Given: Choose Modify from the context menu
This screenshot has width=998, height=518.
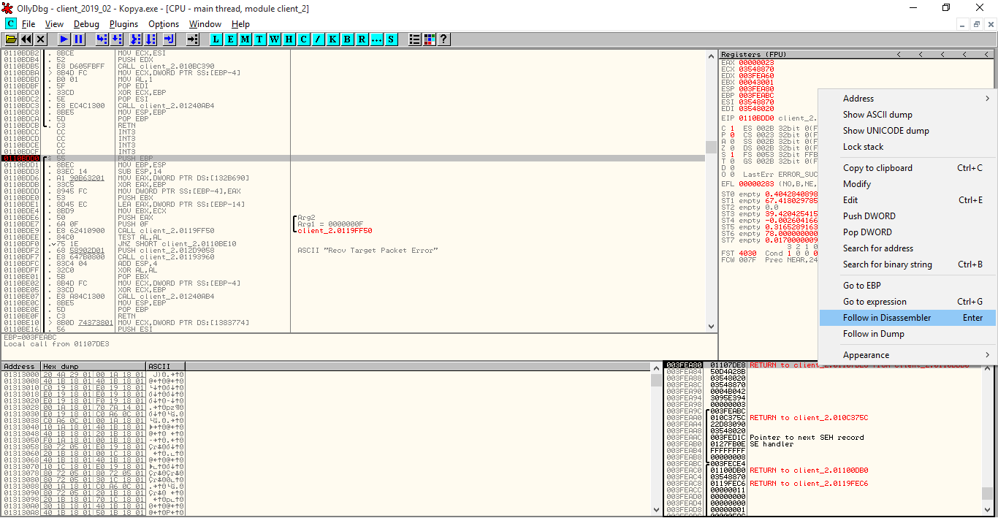Looking at the screenshot, I should tap(907, 184).
